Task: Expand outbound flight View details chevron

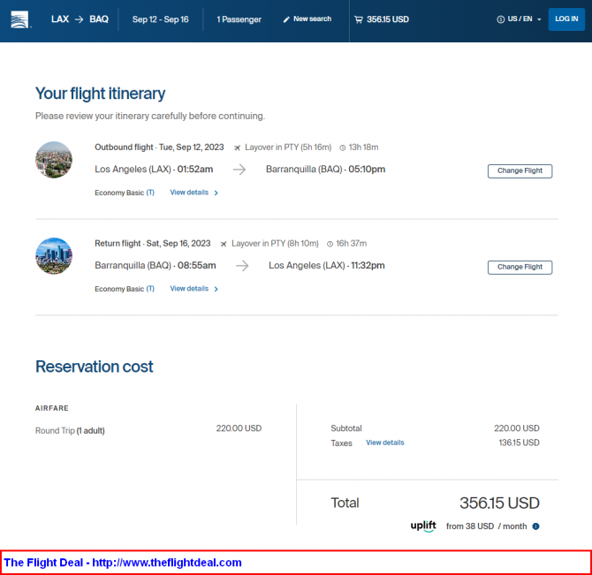Action: coord(216,193)
